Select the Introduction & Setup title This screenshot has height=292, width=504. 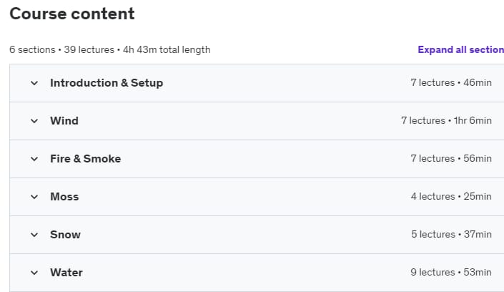coord(107,83)
